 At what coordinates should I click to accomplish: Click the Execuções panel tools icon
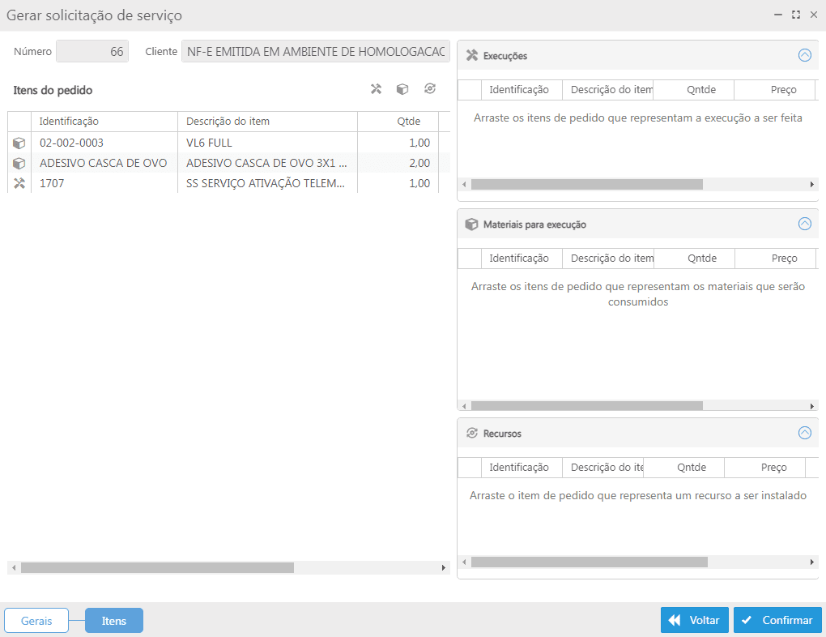pos(471,56)
